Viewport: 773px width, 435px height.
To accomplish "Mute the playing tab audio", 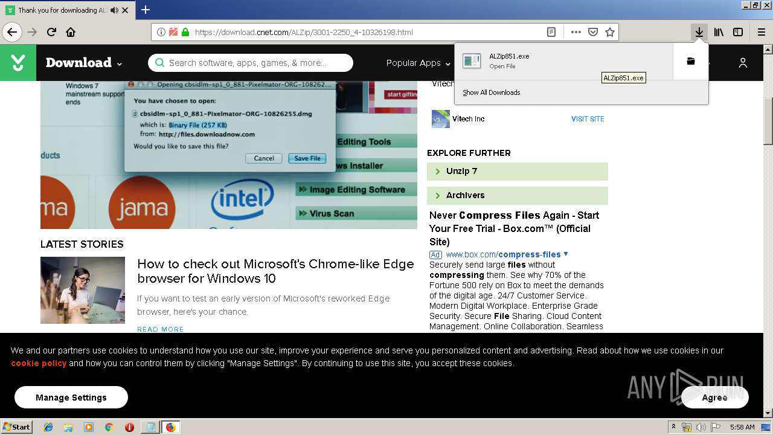I will (x=114, y=10).
